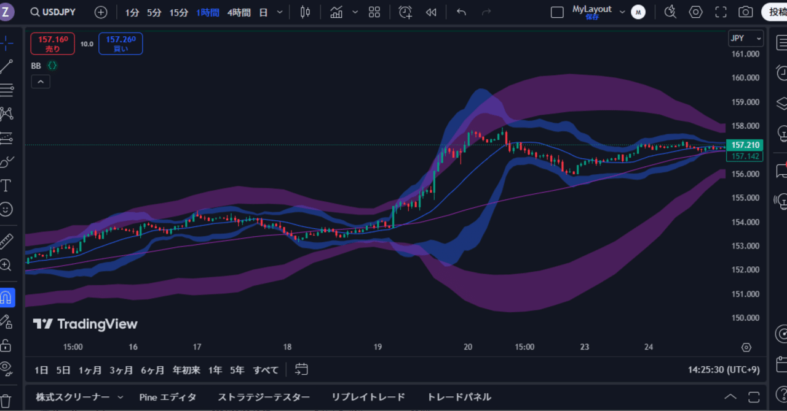Open the indicator templates grid
The image size is (787, 411).
[374, 12]
